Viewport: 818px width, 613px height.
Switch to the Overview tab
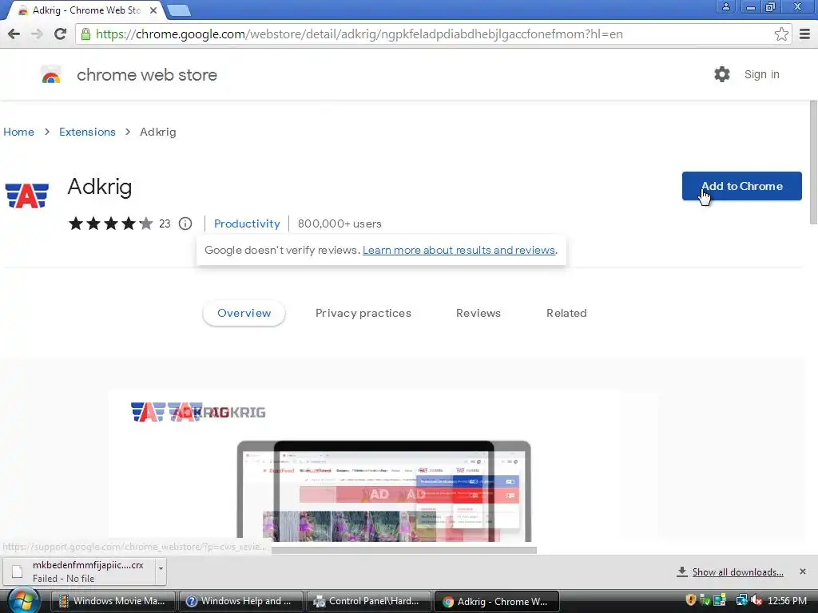tap(244, 313)
